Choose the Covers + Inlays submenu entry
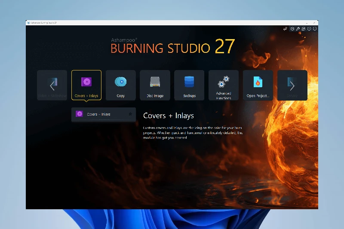The image size is (344, 229). tap(104, 114)
